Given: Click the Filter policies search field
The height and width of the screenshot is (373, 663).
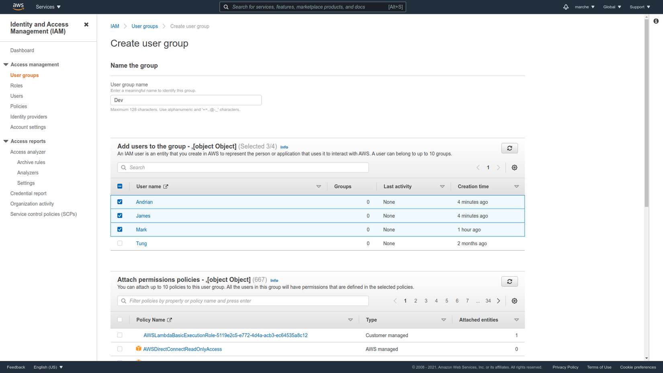Looking at the screenshot, I should click(243, 301).
